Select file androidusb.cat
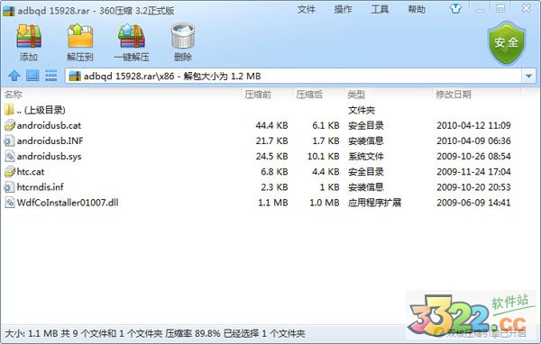The width and height of the screenshot is (541, 344). [x=49, y=125]
